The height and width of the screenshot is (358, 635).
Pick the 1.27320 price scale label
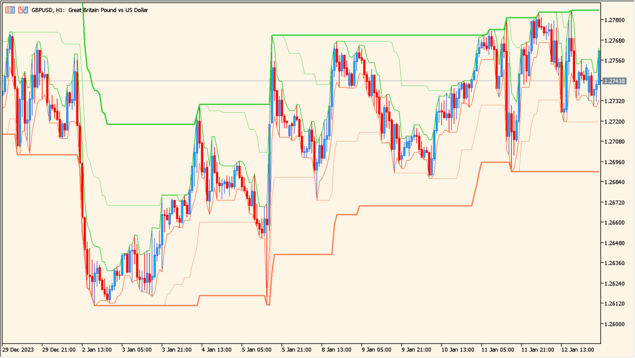coord(615,101)
